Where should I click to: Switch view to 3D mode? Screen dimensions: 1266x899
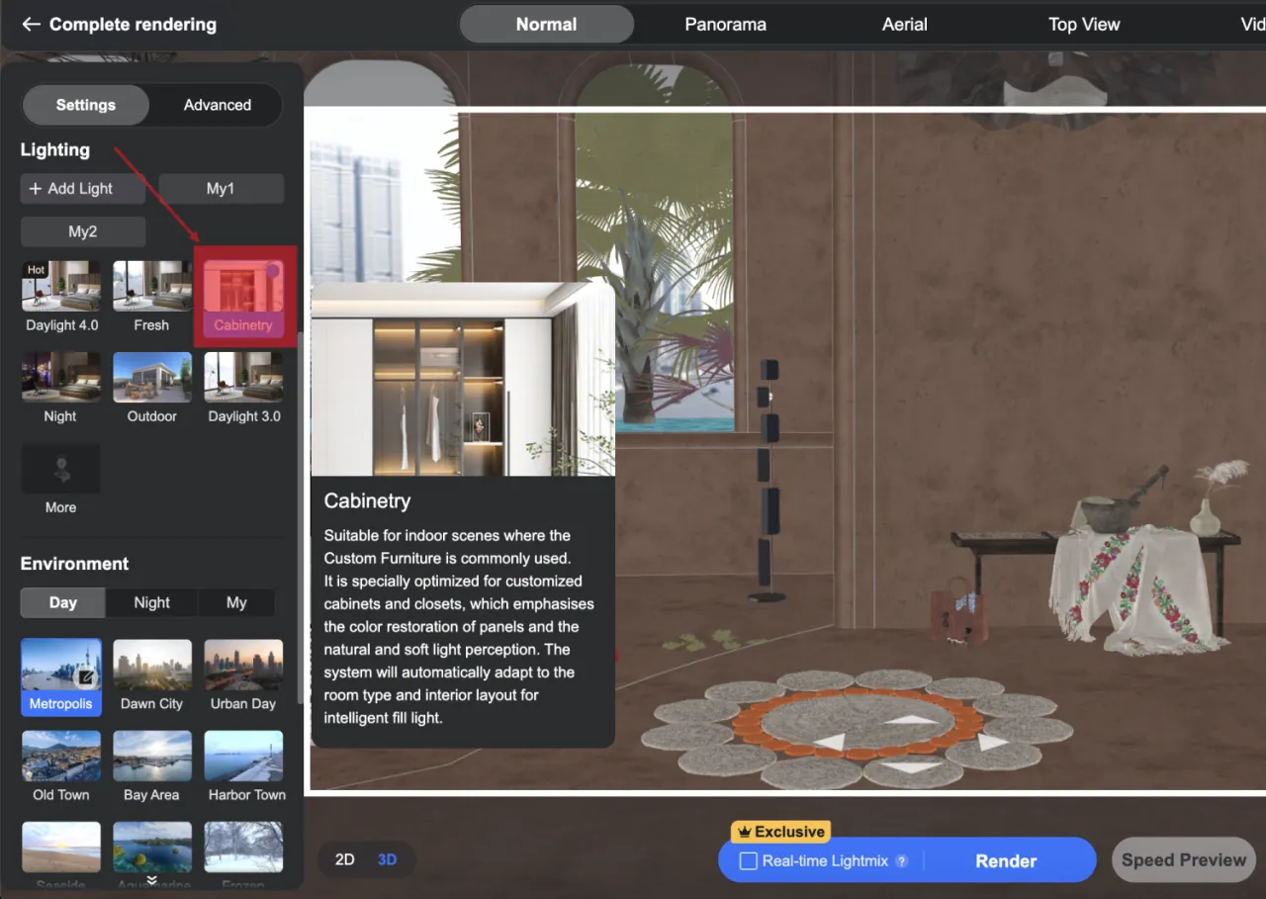pyautogui.click(x=387, y=859)
